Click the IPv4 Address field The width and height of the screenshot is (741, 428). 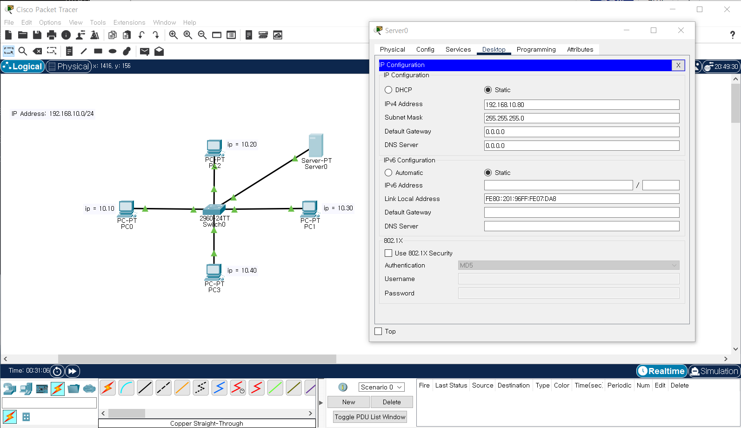point(581,105)
